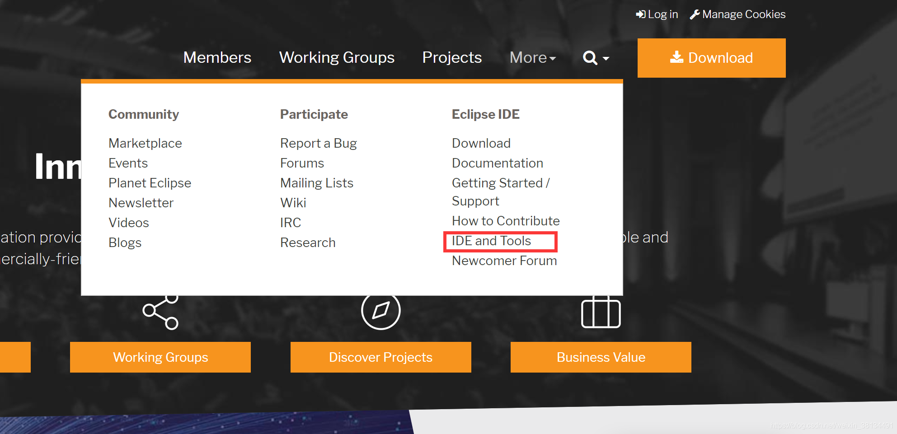Open Manage Cookies settings
The image size is (897, 434).
[737, 14]
